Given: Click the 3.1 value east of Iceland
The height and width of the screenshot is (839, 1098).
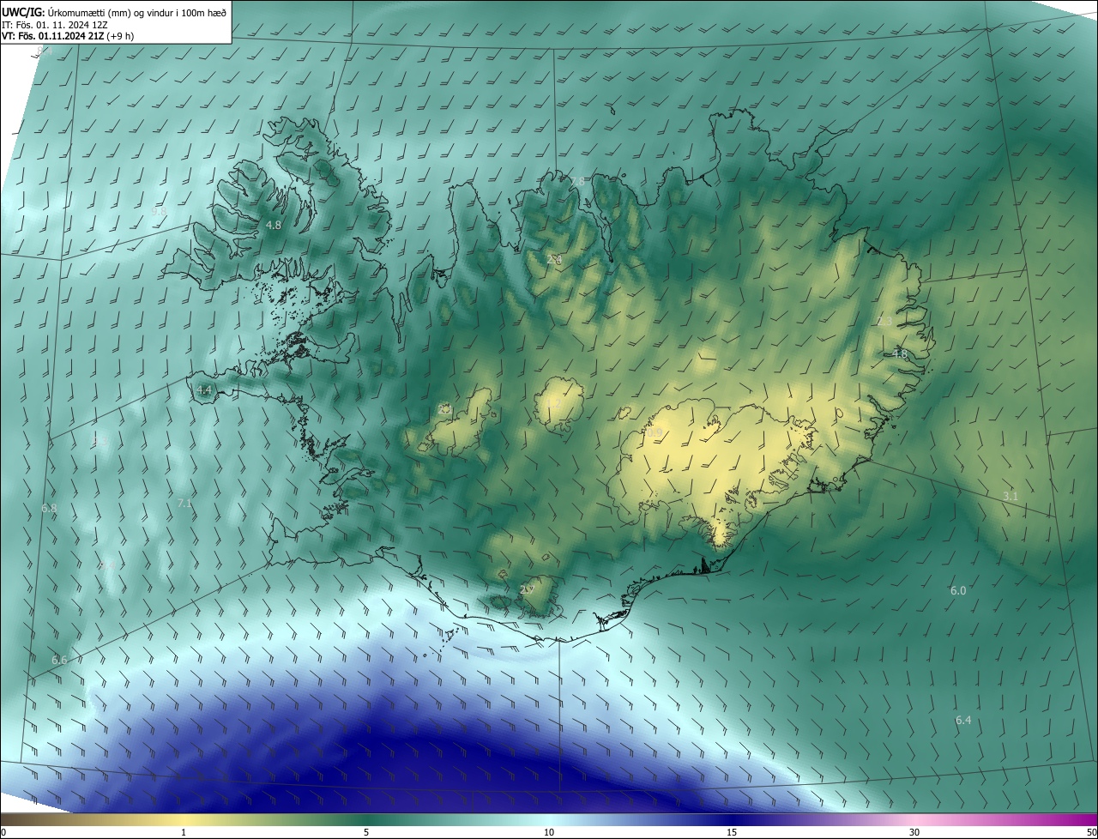Looking at the screenshot, I should [x=1011, y=496].
